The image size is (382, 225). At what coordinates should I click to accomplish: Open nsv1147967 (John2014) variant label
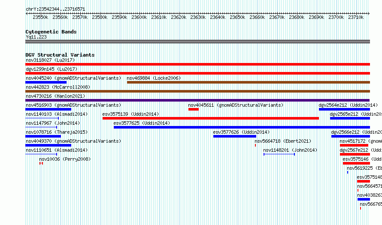pyautogui.click(x=53, y=123)
